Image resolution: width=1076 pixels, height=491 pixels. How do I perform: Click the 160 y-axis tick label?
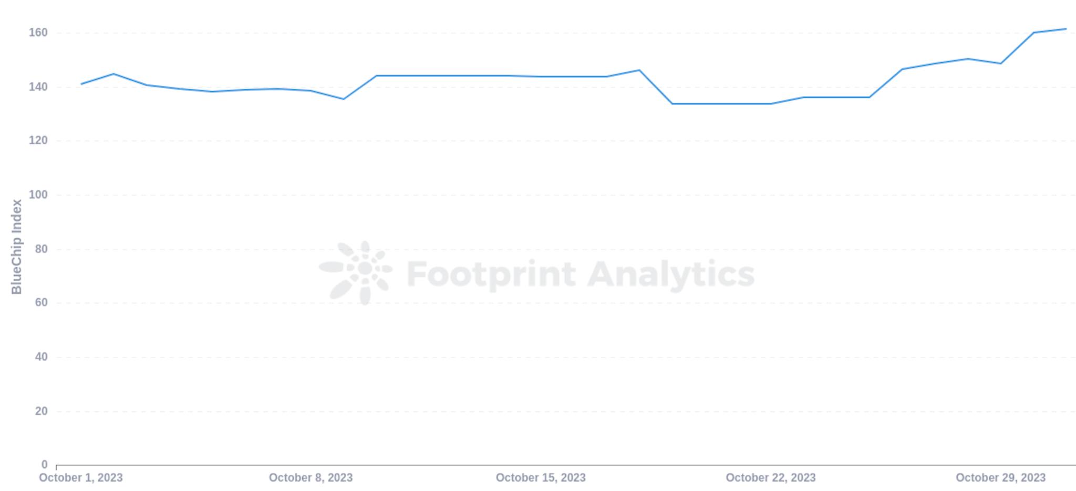point(38,33)
